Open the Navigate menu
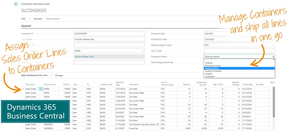This screenshot has width=297, height=131. pos(38,19)
